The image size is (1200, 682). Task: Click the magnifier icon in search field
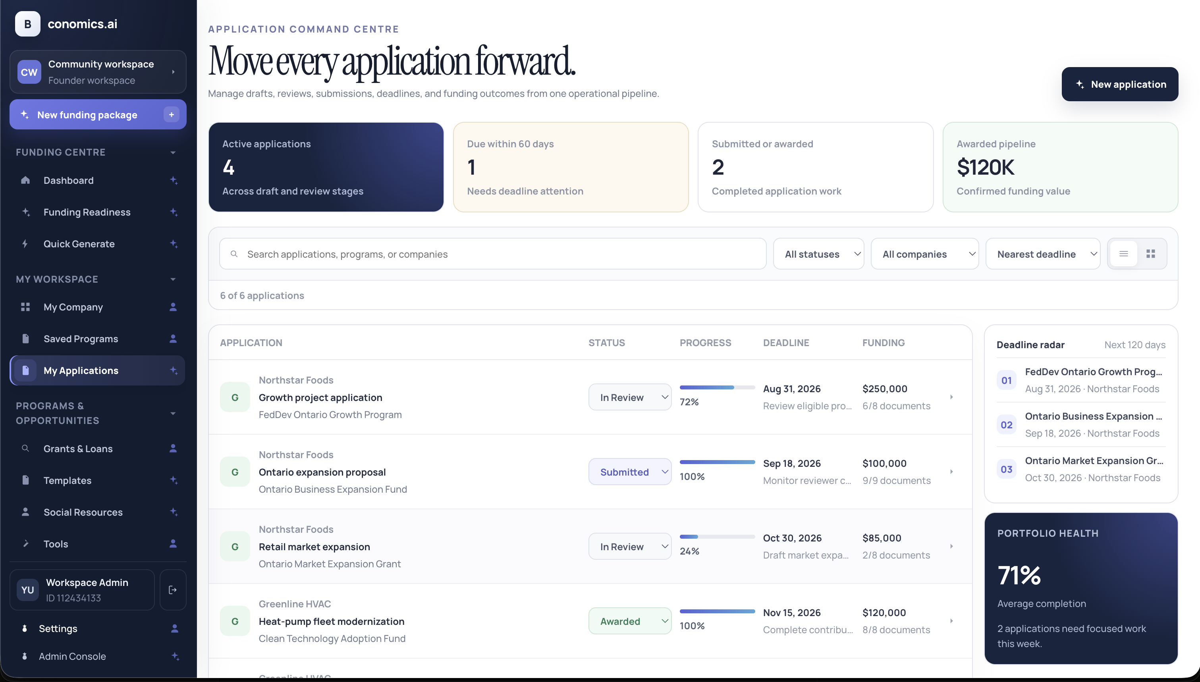click(x=234, y=254)
